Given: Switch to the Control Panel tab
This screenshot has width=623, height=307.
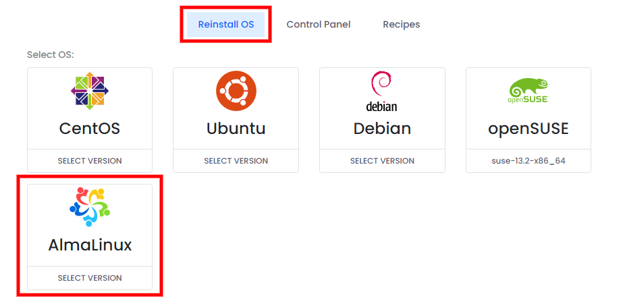Looking at the screenshot, I should [319, 24].
